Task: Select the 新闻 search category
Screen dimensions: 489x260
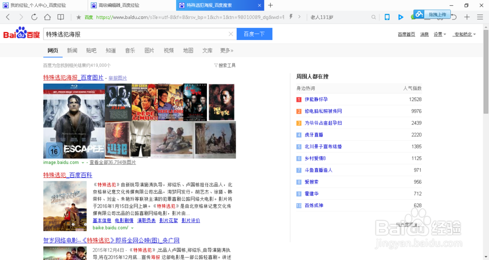Action: [72, 50]
